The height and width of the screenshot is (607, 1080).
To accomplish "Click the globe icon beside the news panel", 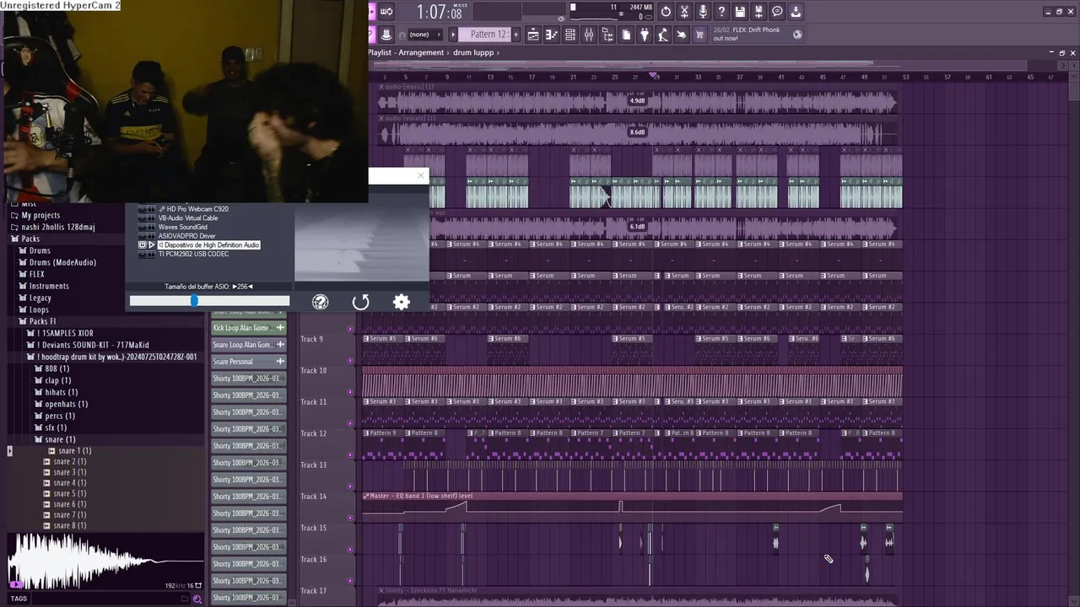I will [x=797, y=35].
